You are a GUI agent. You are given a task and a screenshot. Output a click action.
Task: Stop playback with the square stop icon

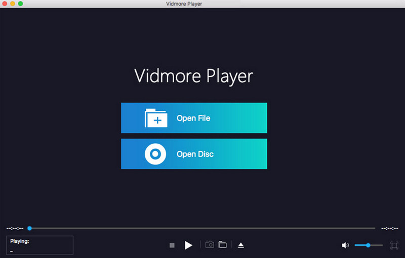pos(172,245)
